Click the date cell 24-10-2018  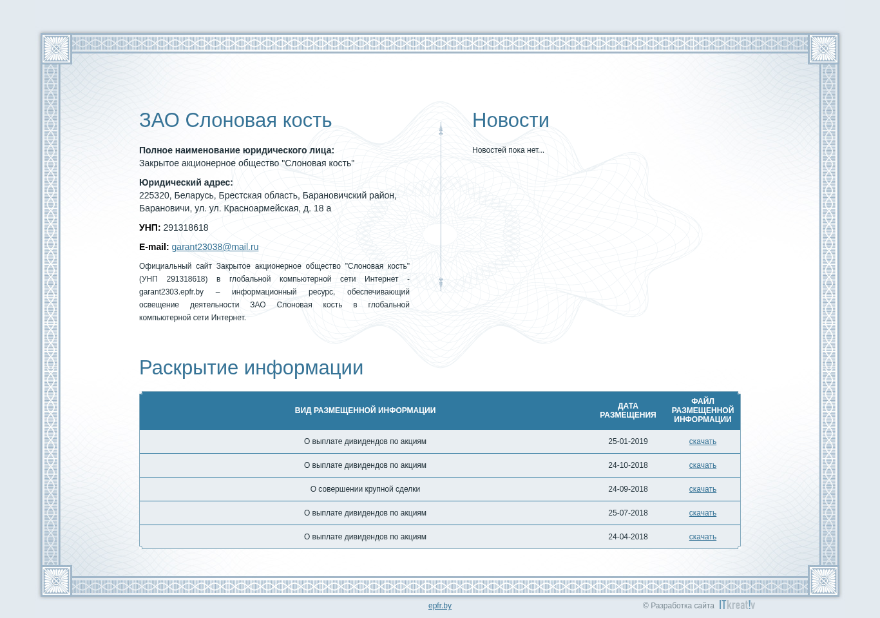pos(628,465)
